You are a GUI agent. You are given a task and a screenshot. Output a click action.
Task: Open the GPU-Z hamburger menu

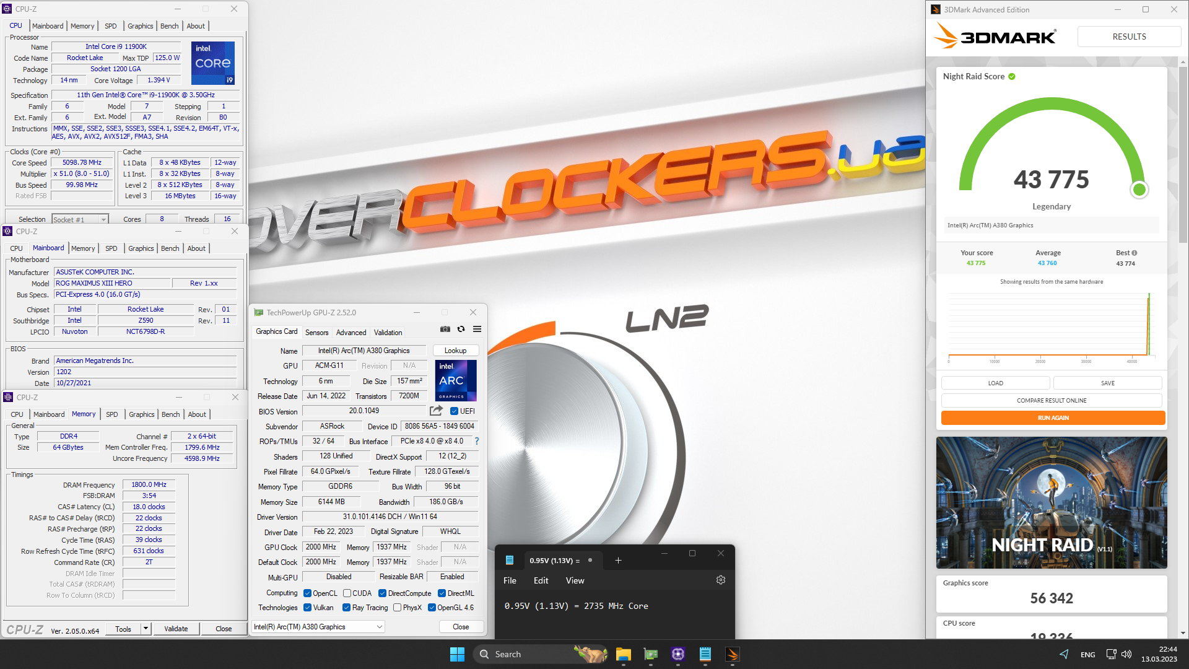click(x=477, y=329)
